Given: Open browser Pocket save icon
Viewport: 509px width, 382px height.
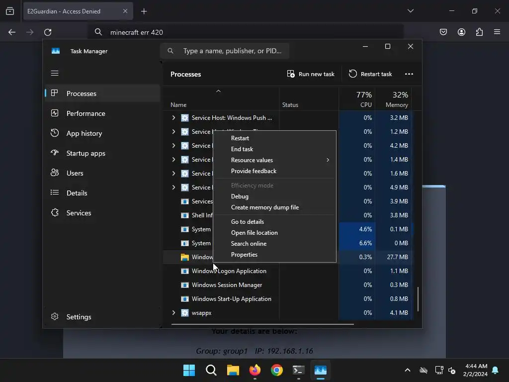Looking at the screenshot, I should tap(443, 32).
